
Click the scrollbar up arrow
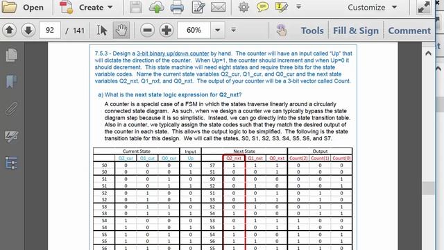tap(428, 53)
